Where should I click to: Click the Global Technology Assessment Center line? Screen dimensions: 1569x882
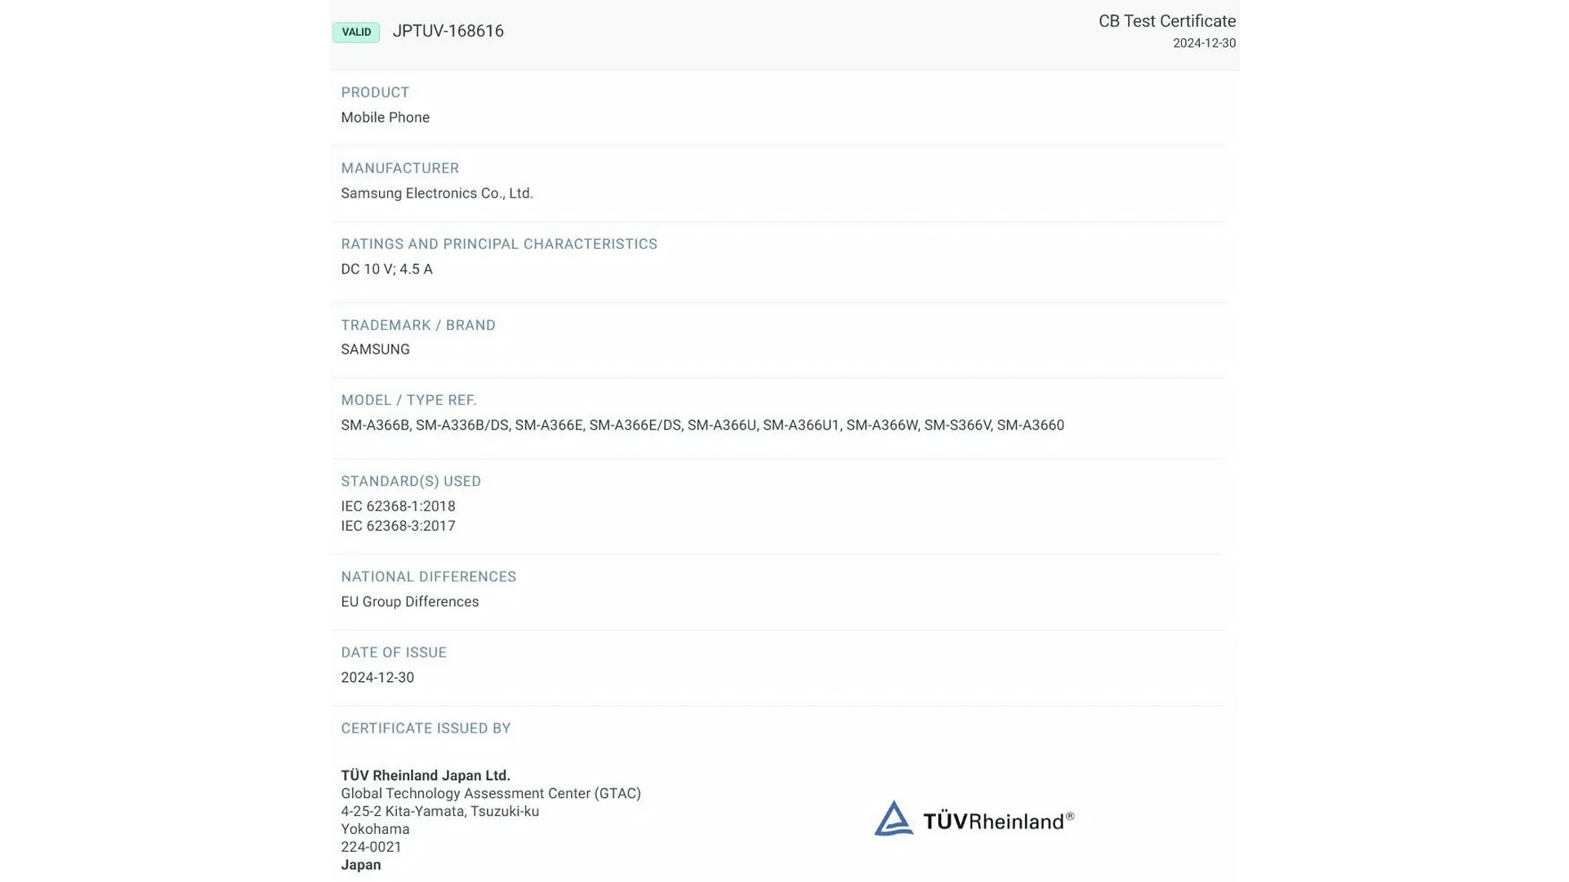[x=490, y=794]
